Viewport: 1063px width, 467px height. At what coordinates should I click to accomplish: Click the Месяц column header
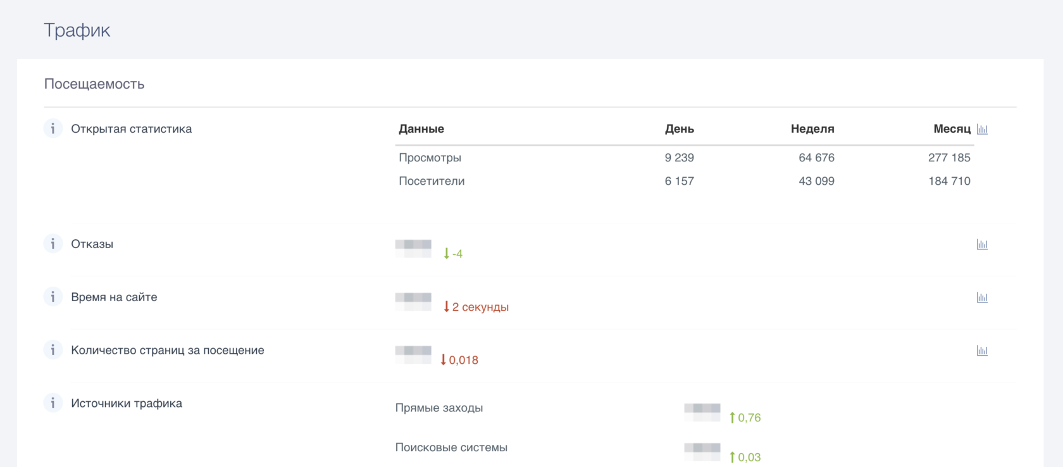tap(951, 129)
